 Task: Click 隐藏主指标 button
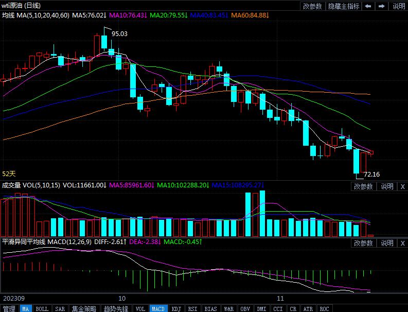(344, 6)
